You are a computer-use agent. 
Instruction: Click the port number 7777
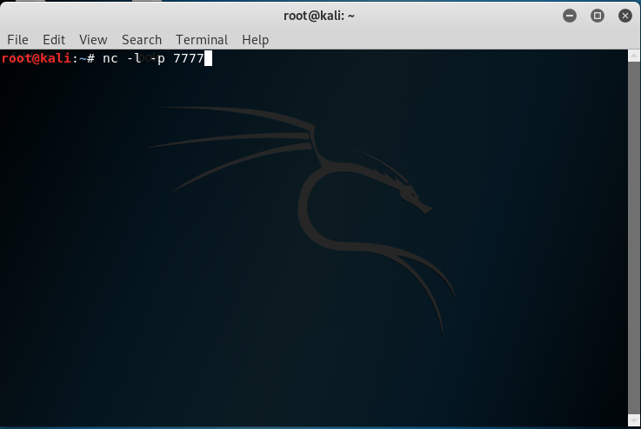coord(189,58)
